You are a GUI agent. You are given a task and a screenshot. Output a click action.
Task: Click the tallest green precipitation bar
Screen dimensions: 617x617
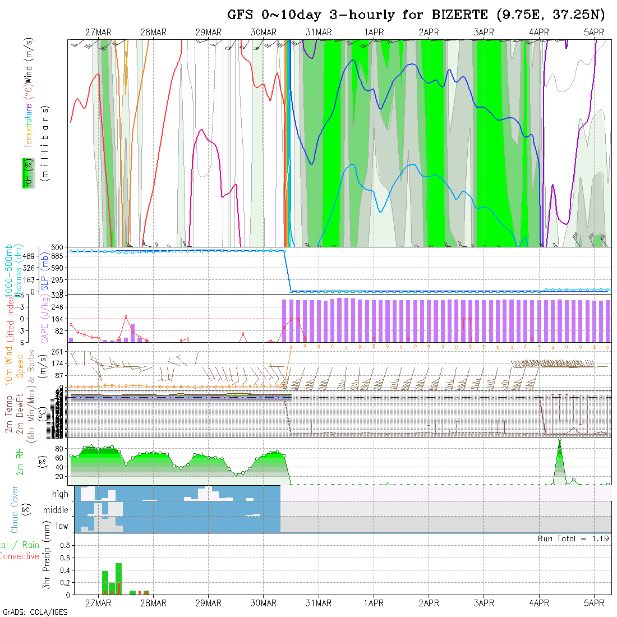118,578
